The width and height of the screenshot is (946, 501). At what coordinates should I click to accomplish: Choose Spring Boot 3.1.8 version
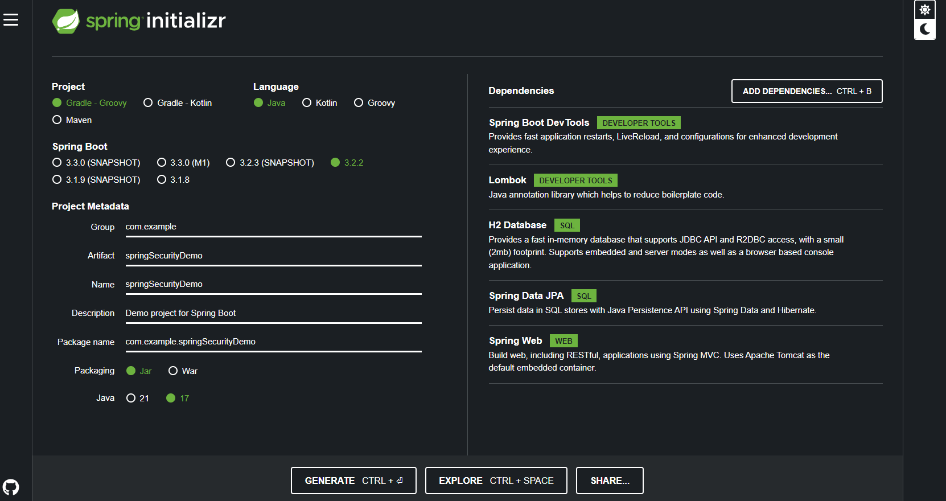[174, 180]
